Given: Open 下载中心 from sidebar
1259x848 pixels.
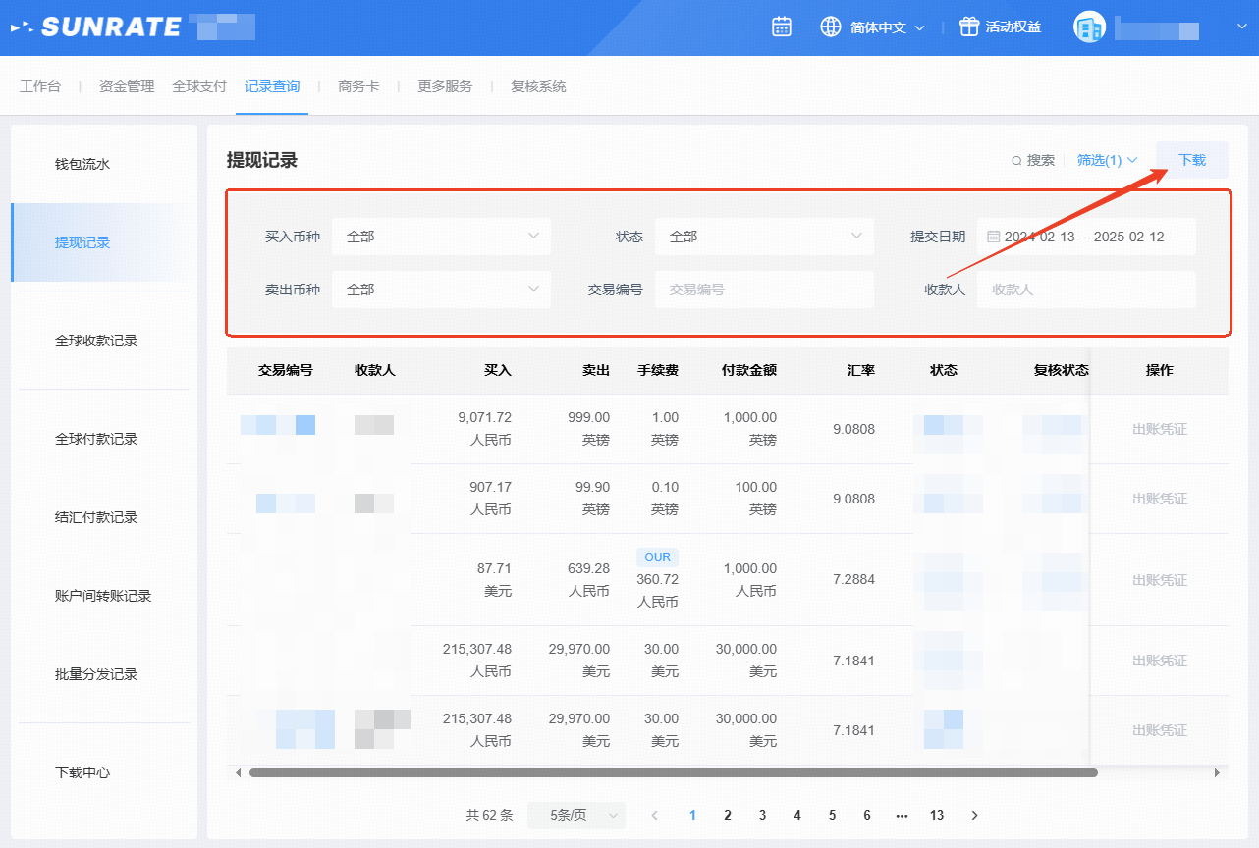Looking at the screenshot, I should tap(82, 772).
